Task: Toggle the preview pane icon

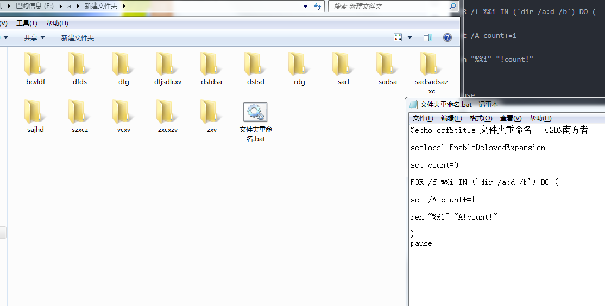Action: tap(428, 37)
